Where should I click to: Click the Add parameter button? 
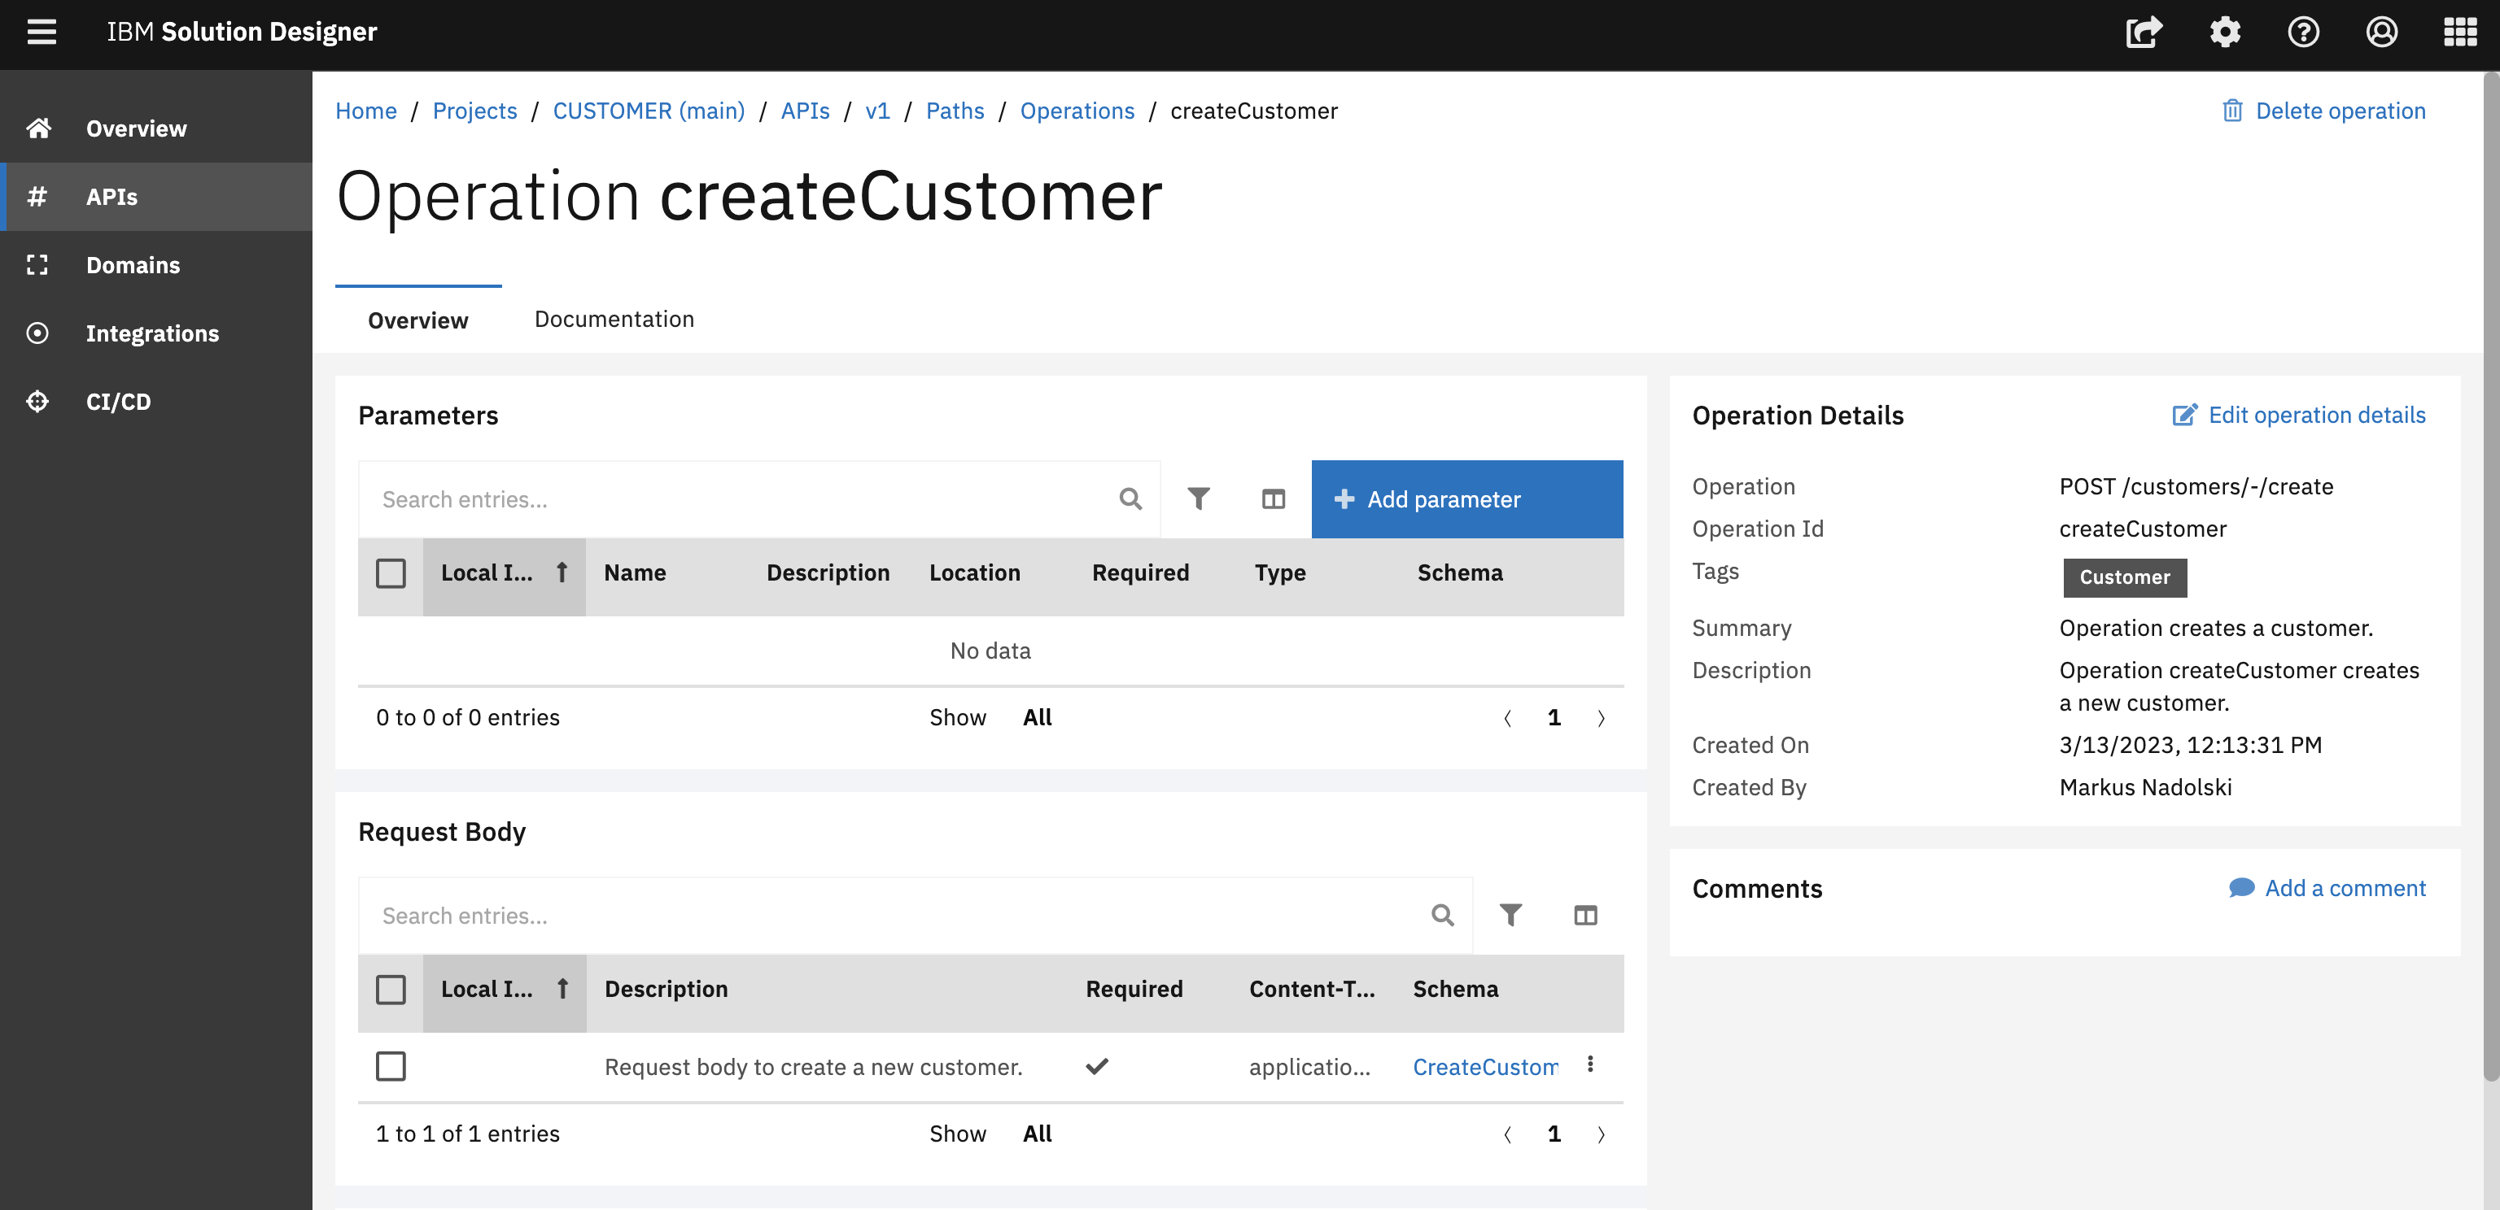[1466, 498]
